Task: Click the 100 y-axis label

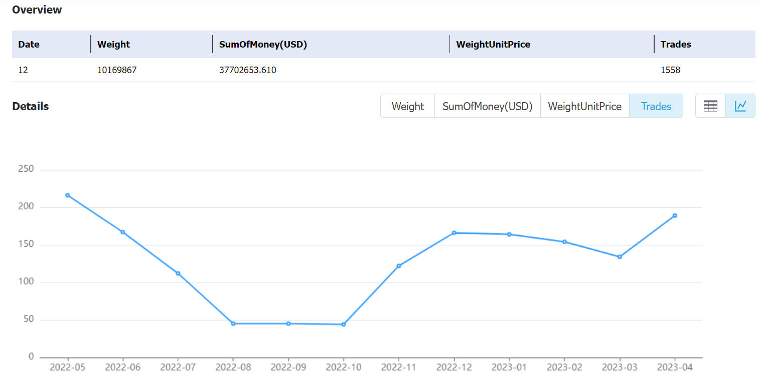Action: click(25, 282)
